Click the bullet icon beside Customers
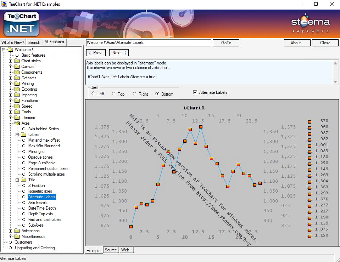 click(x=10, y=242)
